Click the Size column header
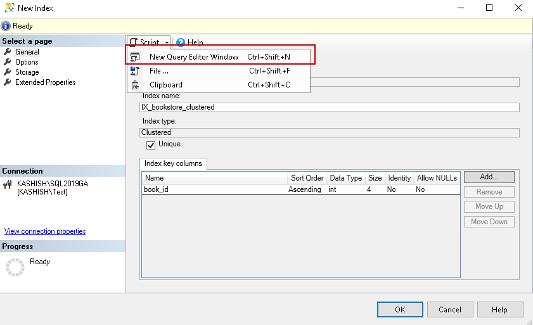 [x=375, y=178]
